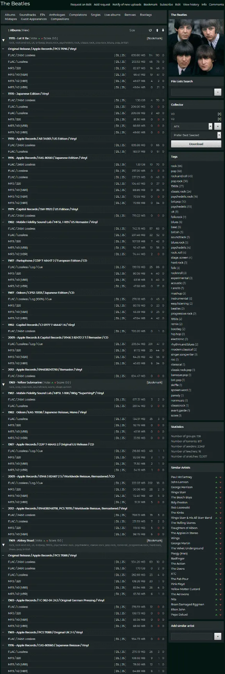Screen dimensions: 225x674
Task: Upvote The Rolling Stones similarity
Action: point(216,523)
